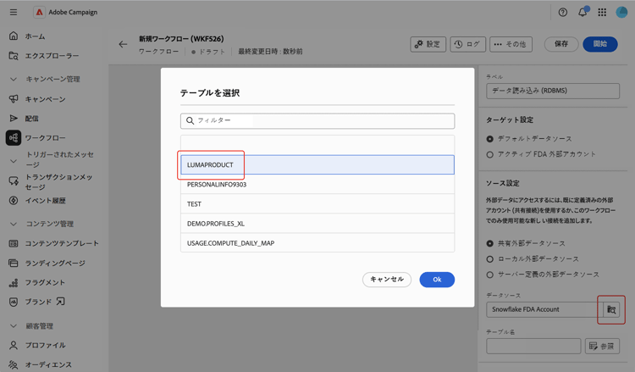This screenshot has height=372, width=635.
Task: Select サーバー定義の外部データソース radio button
Action: click(489, 275)
